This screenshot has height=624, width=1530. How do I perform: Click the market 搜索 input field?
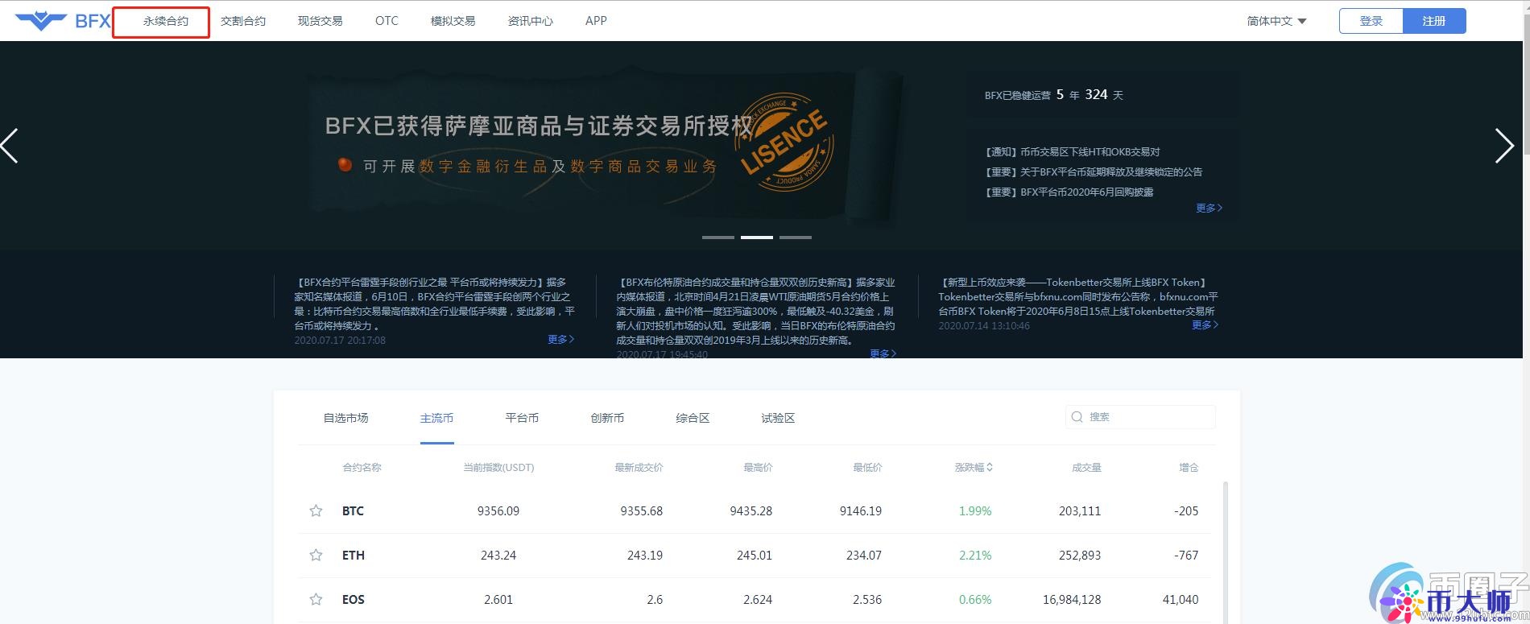(1140, 417)
